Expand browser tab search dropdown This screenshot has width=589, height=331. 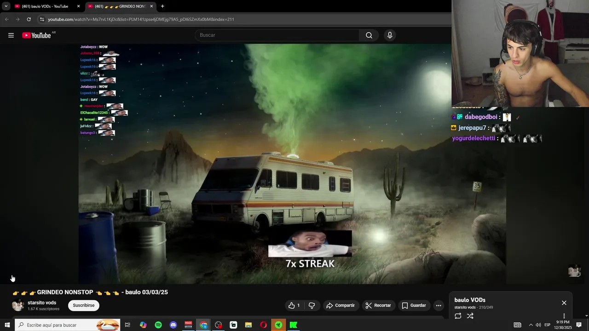pos(6,6)
